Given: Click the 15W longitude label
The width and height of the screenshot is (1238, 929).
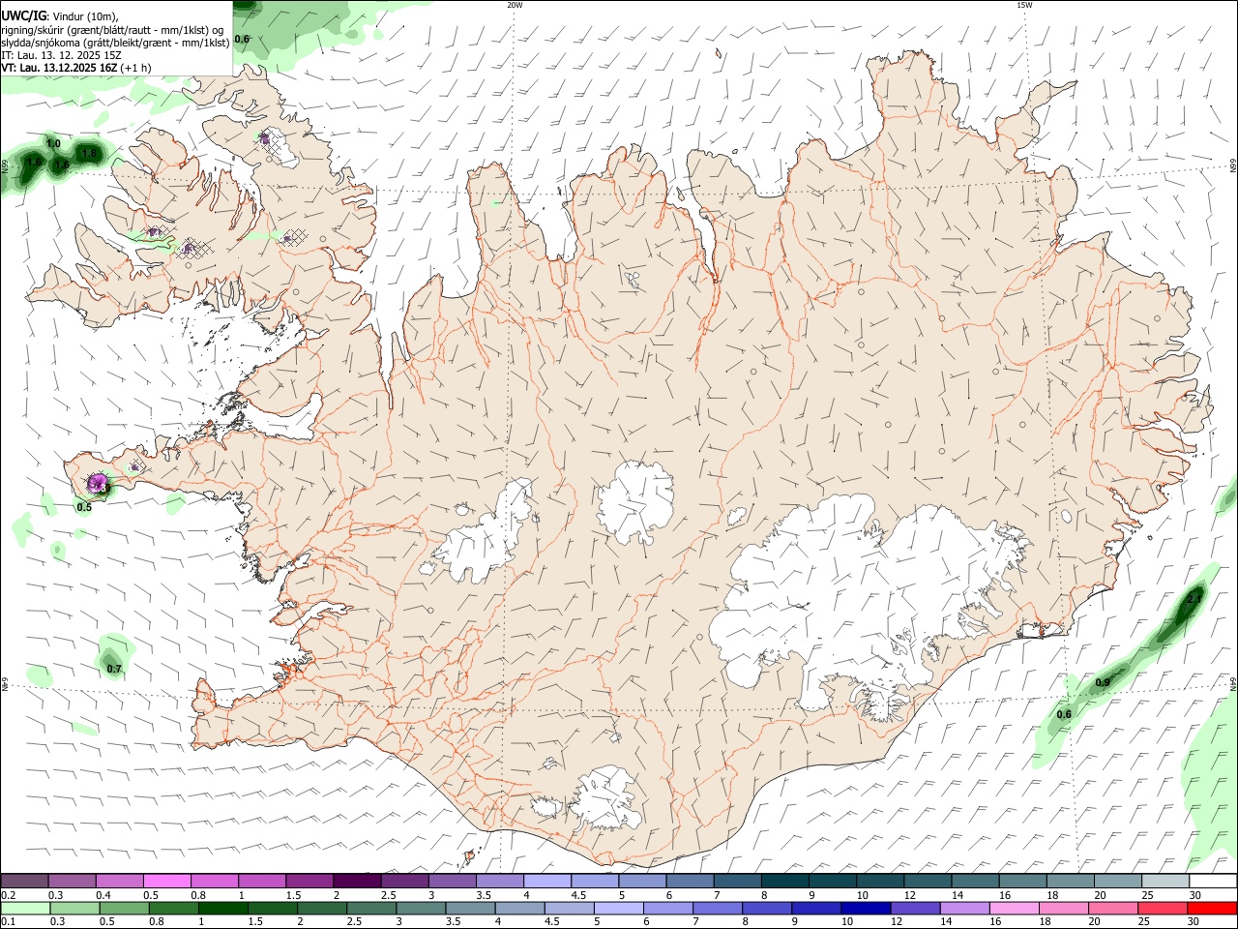Looking at the screenshot, I should click(x=1024, y=5).
